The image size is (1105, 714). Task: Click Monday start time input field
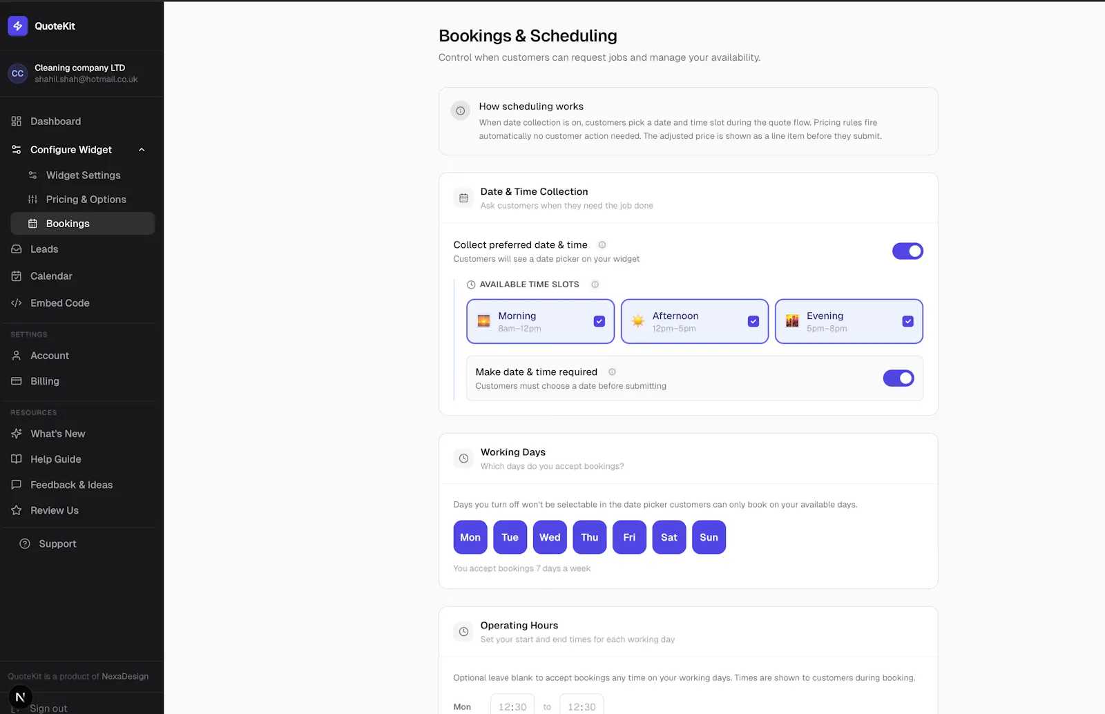coord(512,706)
